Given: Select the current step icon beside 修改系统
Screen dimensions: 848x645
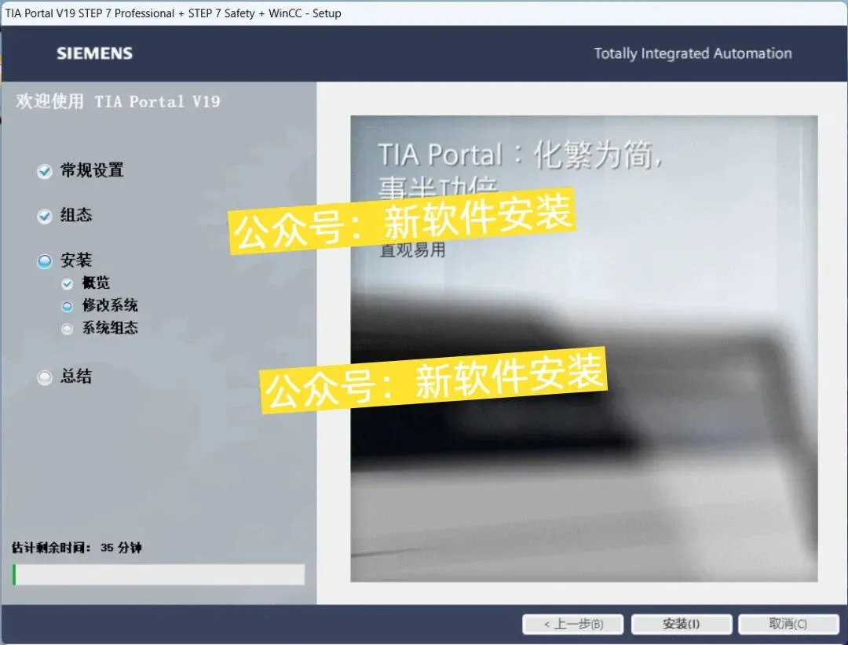Looking at the screenshot, I should [x=67, y=306].
